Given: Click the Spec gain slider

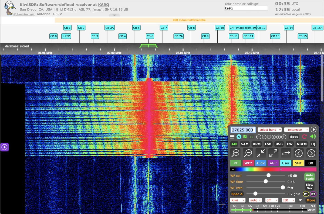Looking at the screenshot, I should coord(266,194).
